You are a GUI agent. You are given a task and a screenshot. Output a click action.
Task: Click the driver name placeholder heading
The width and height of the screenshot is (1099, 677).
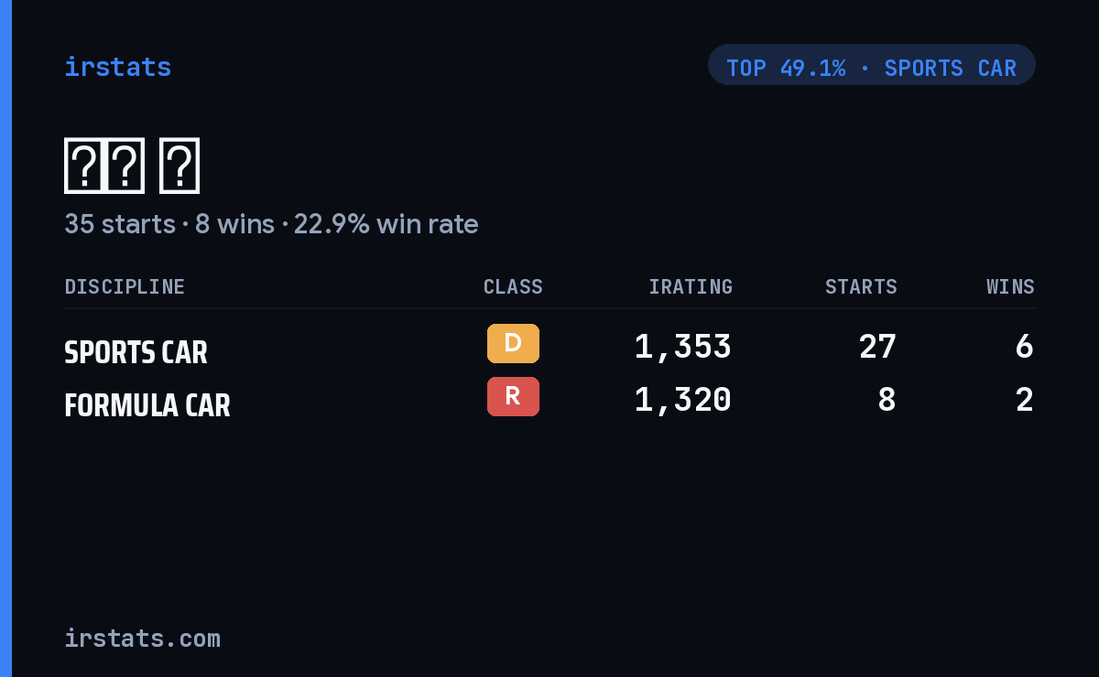coord(132,166)
